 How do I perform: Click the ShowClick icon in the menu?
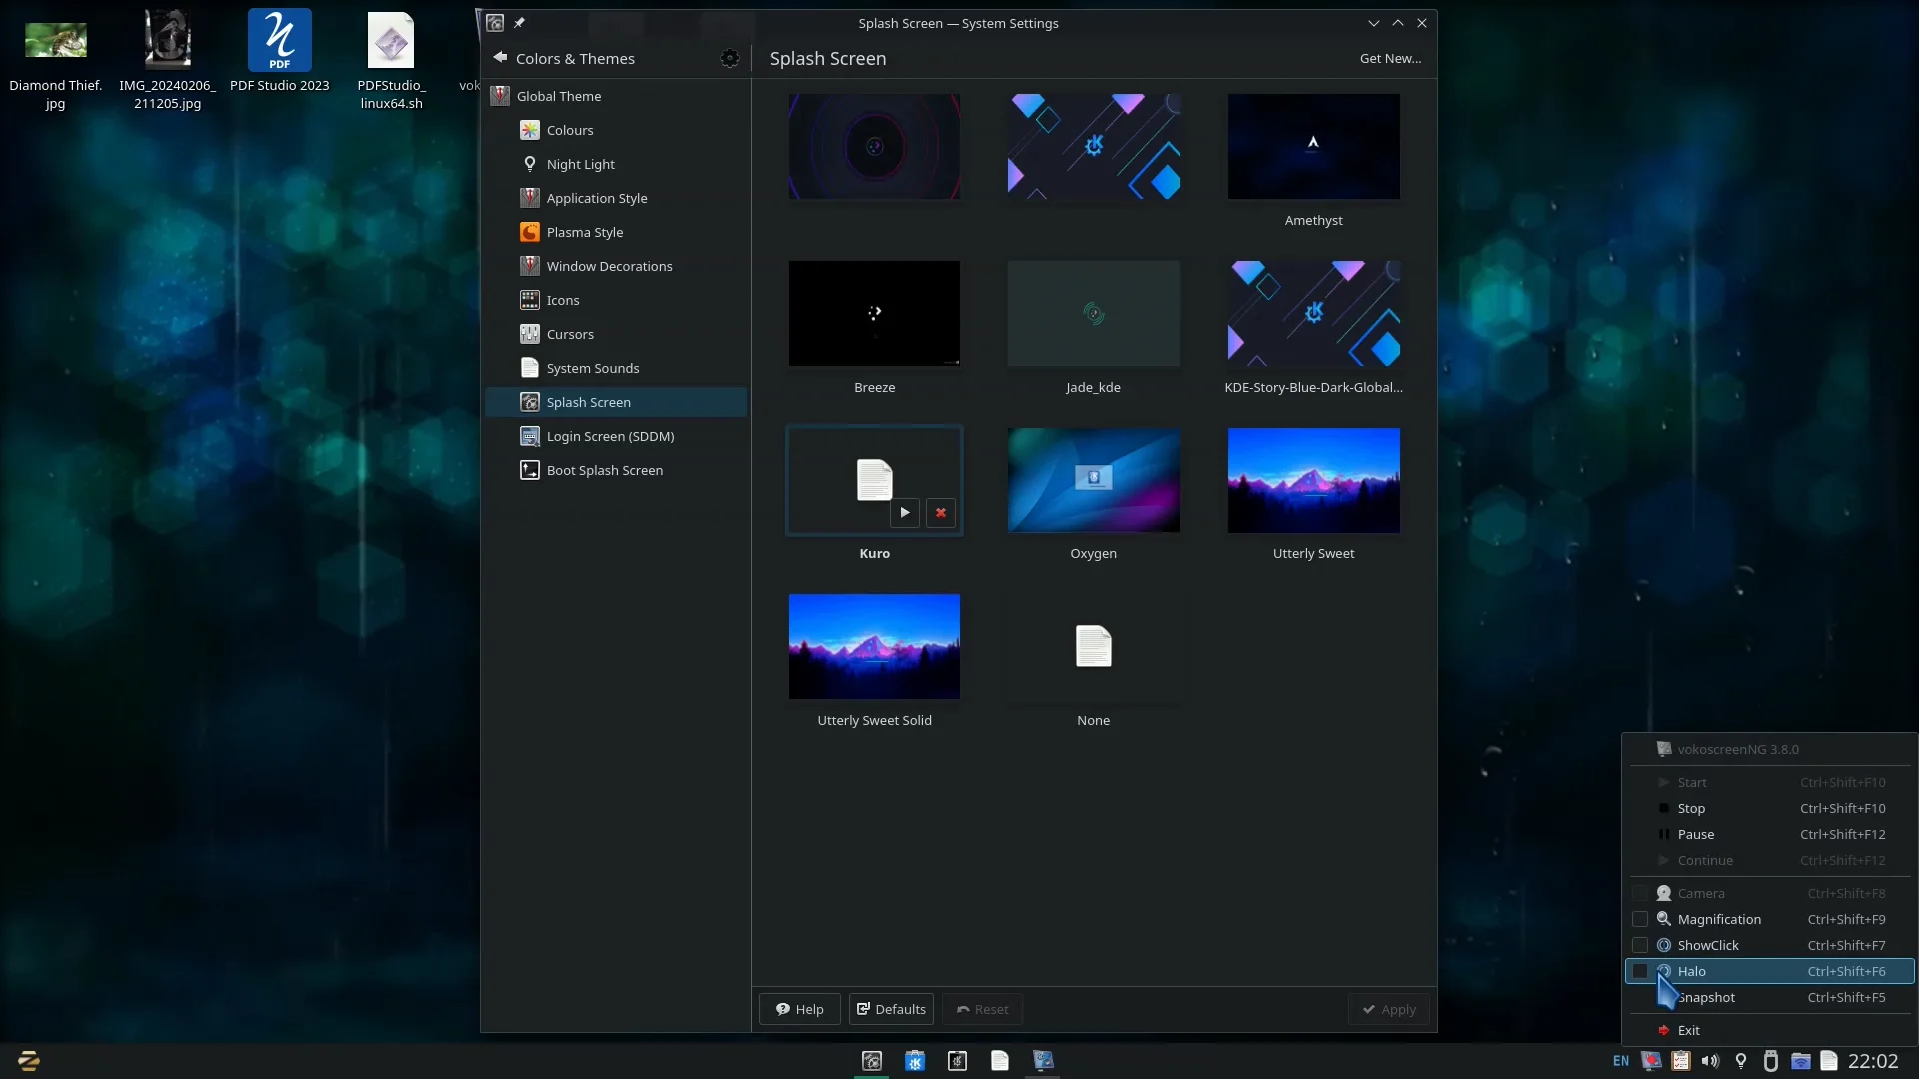[1664, 945]
